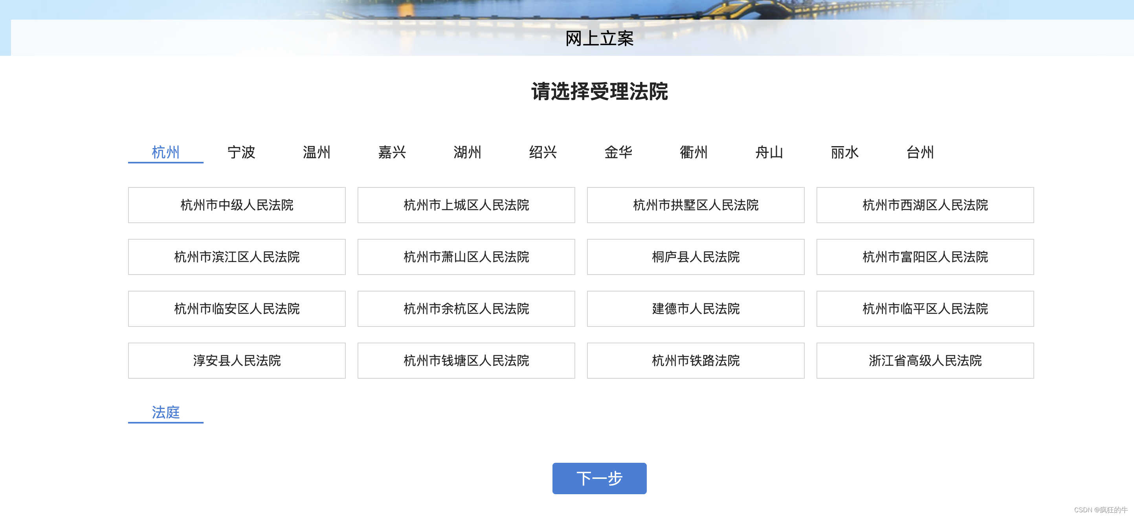Click the 法庭 section tab
The height and width of the screenshot is (517, 1134).
coord(165,412)
